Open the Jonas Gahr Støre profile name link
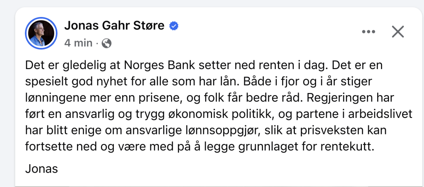This screenshot has height=187, width=424. 115,26
